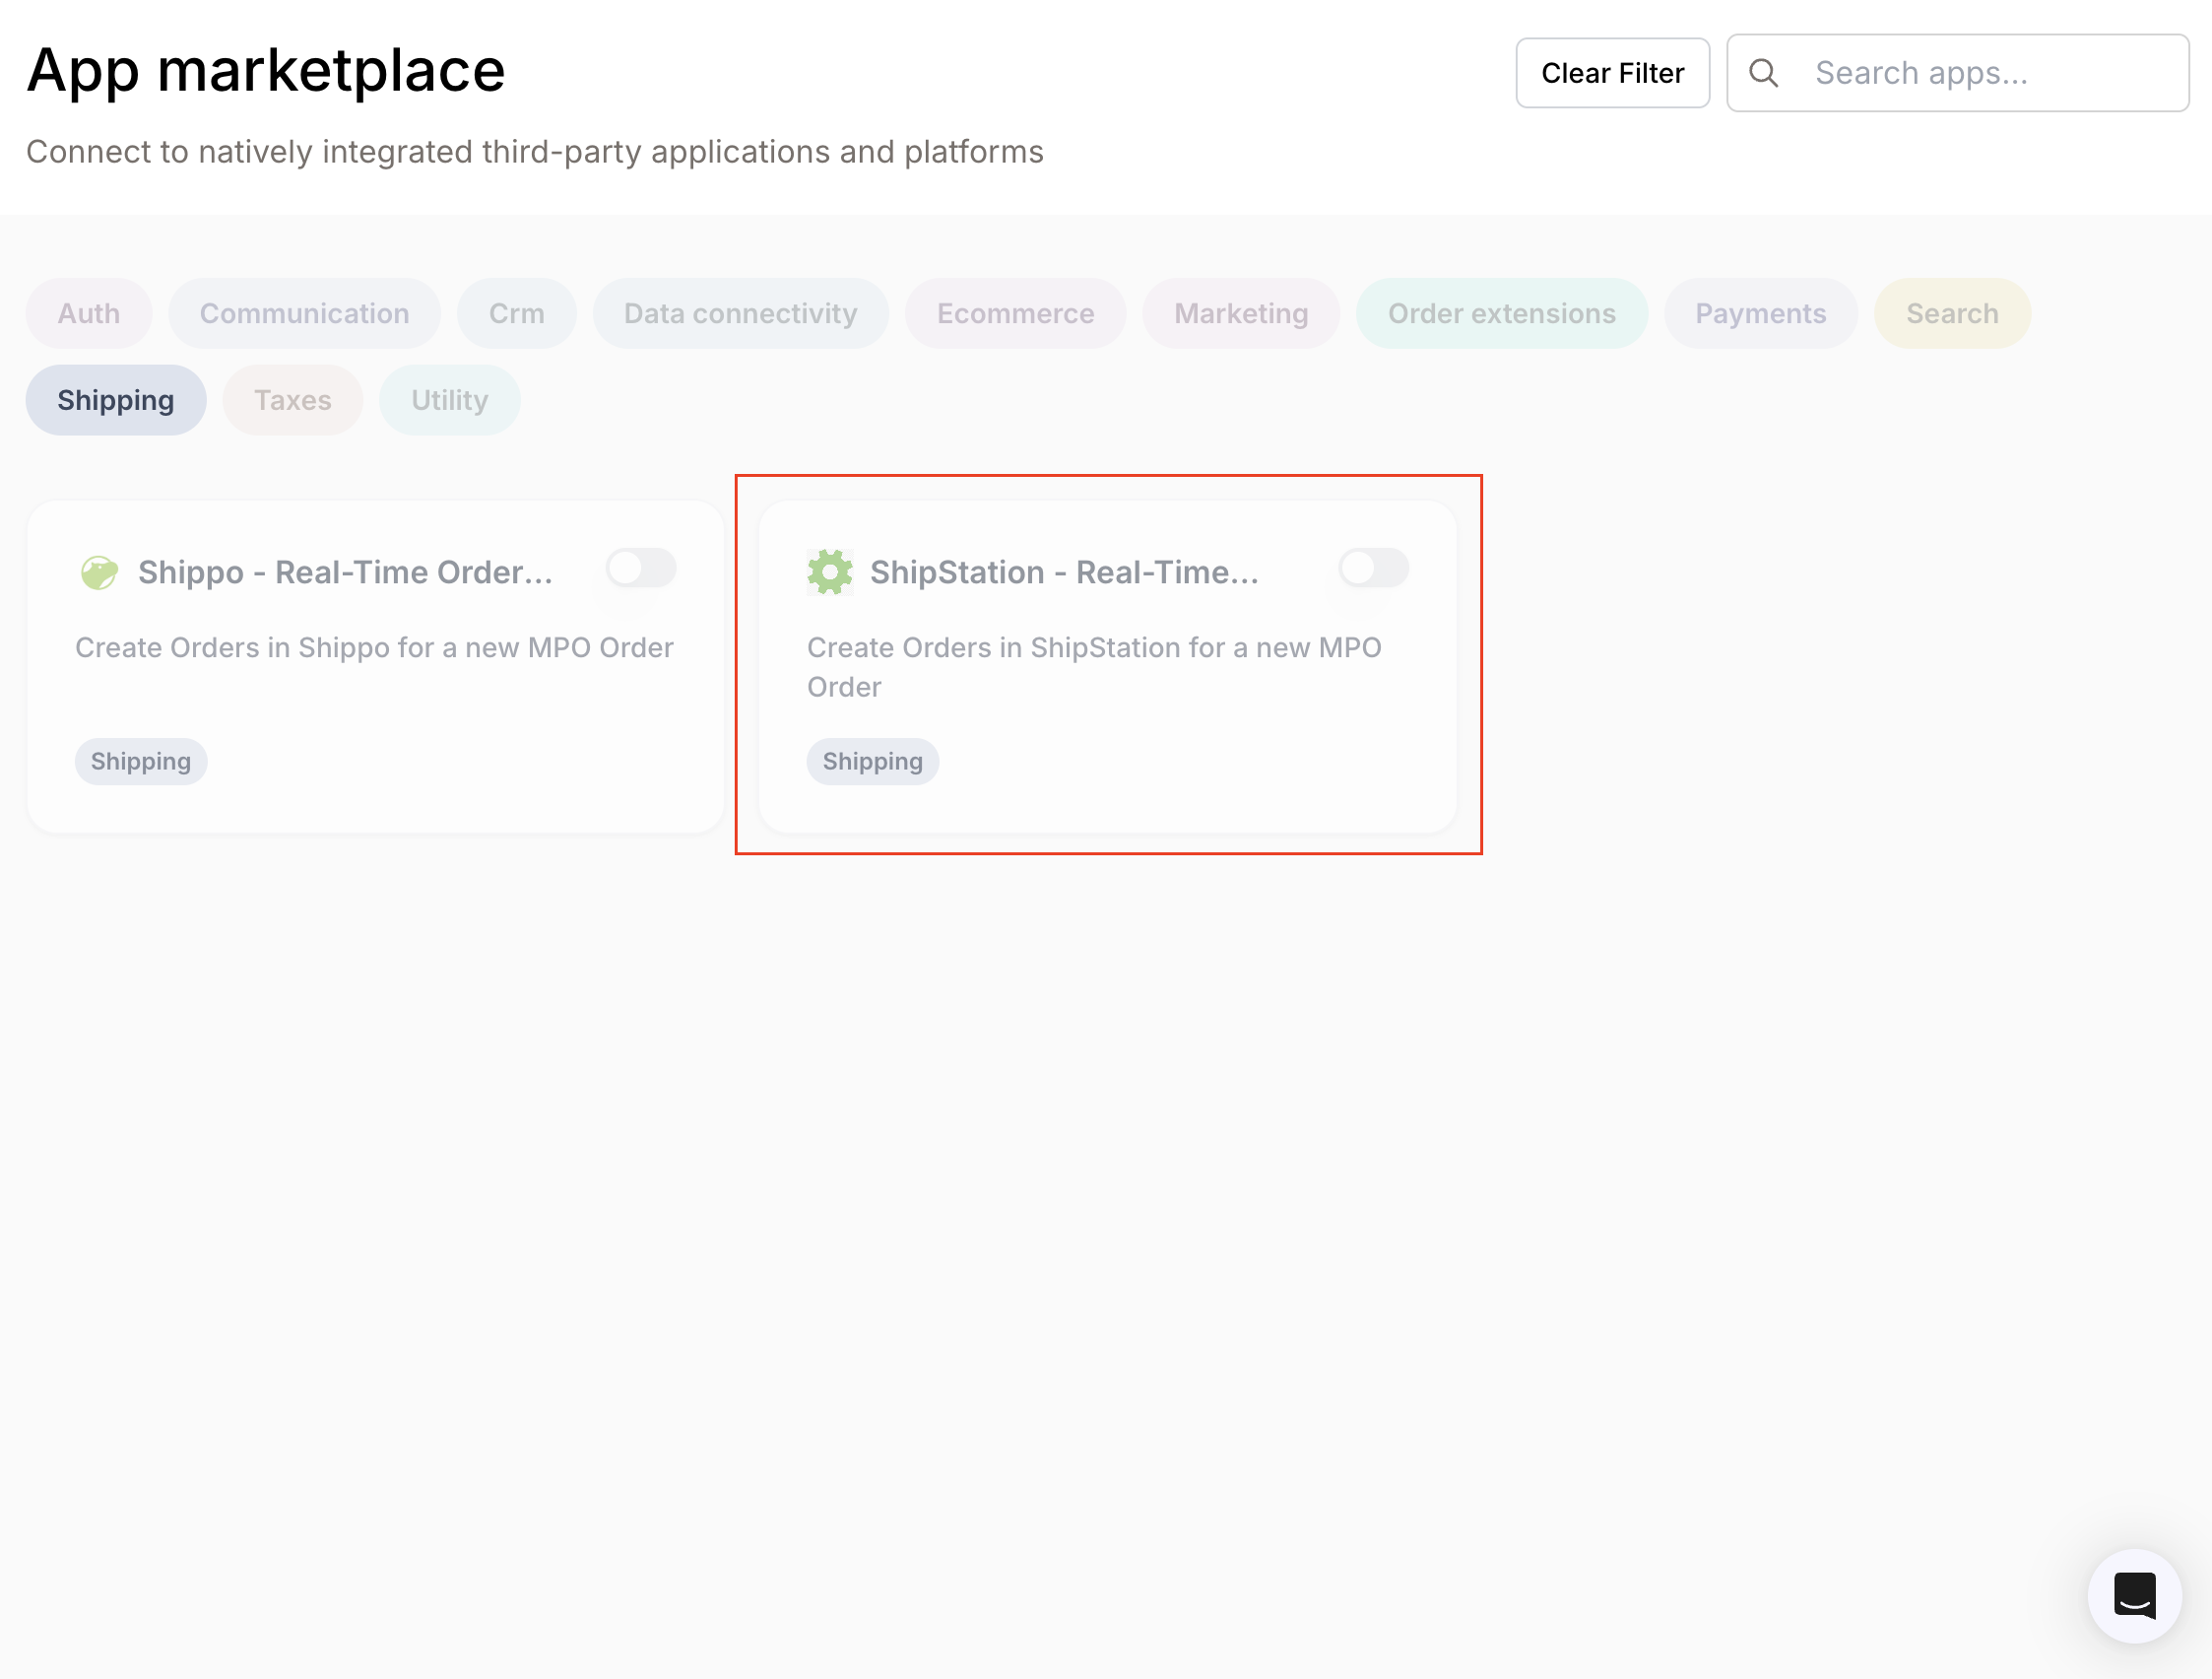
Task: Select the Crm category filter
Action: pyautogui.click(x=516, y=313)
